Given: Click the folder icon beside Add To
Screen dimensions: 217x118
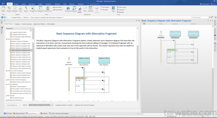Looking at the screenshot, I should click(x=52, y=105).
